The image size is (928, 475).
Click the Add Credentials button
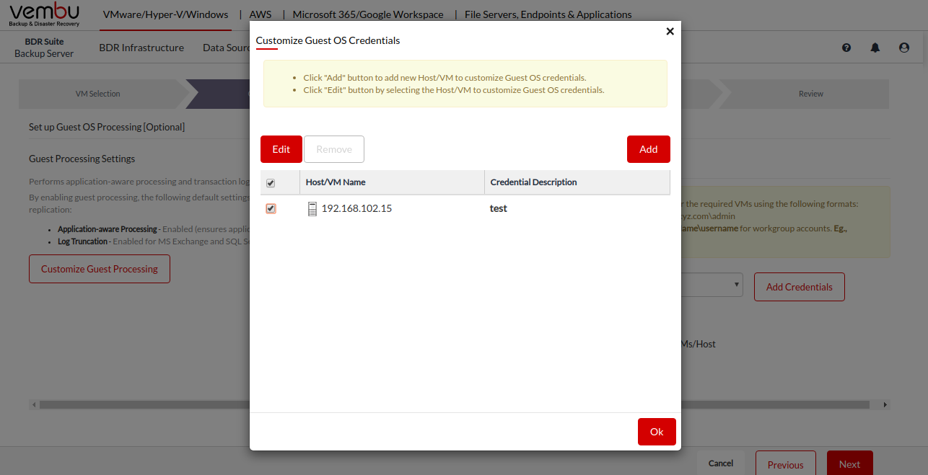click(x=799, y=287)
